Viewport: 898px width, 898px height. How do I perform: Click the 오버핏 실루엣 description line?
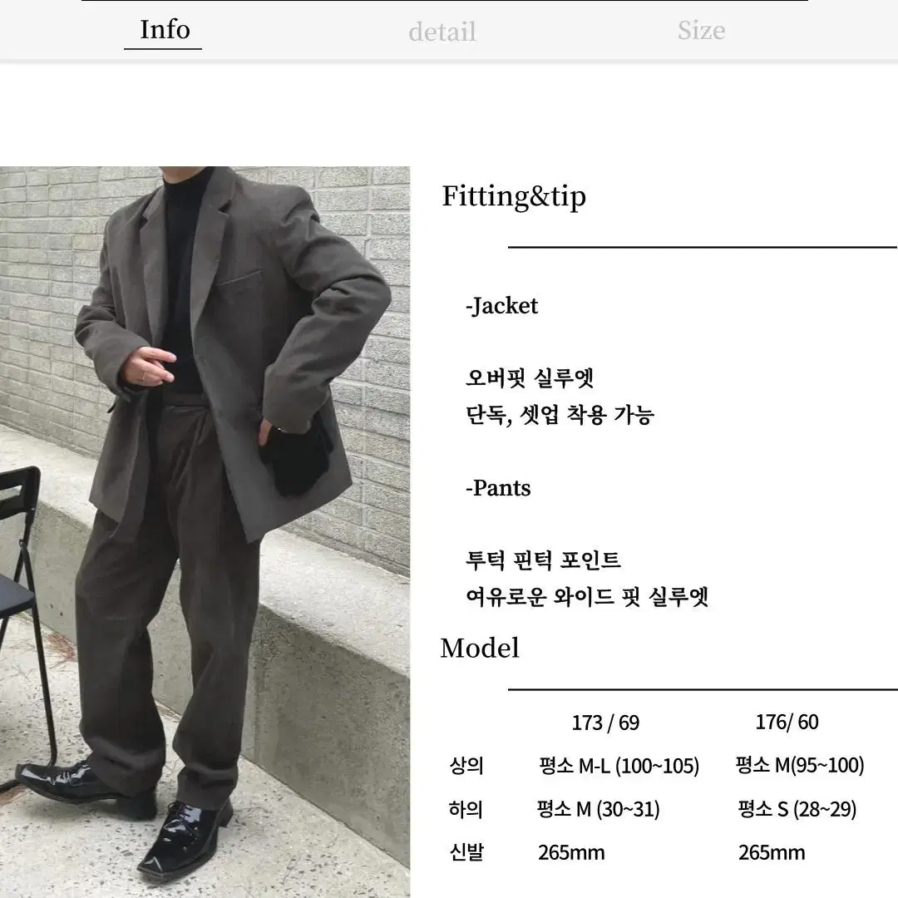point(530,378)
